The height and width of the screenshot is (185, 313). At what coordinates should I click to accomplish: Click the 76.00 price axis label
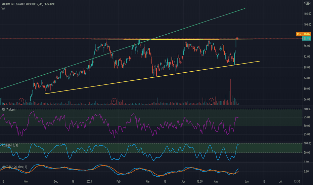coord(307,100)
